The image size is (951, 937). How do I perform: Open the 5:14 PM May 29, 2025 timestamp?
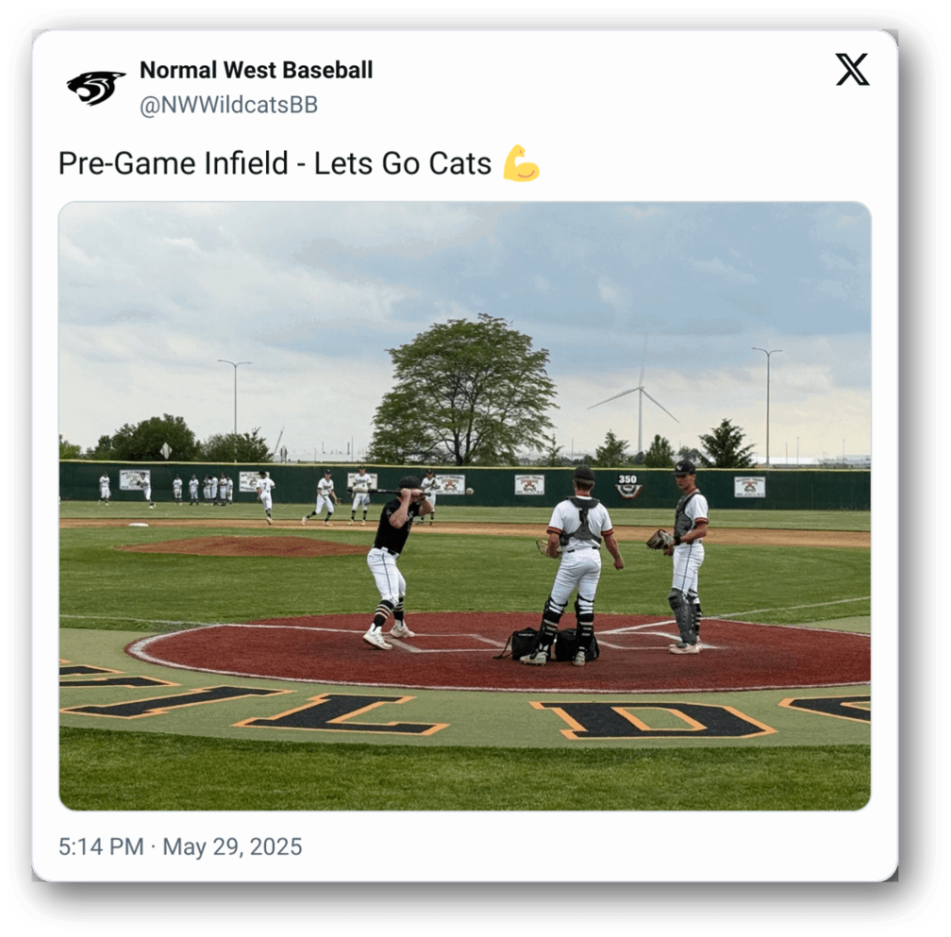(180, 846)
